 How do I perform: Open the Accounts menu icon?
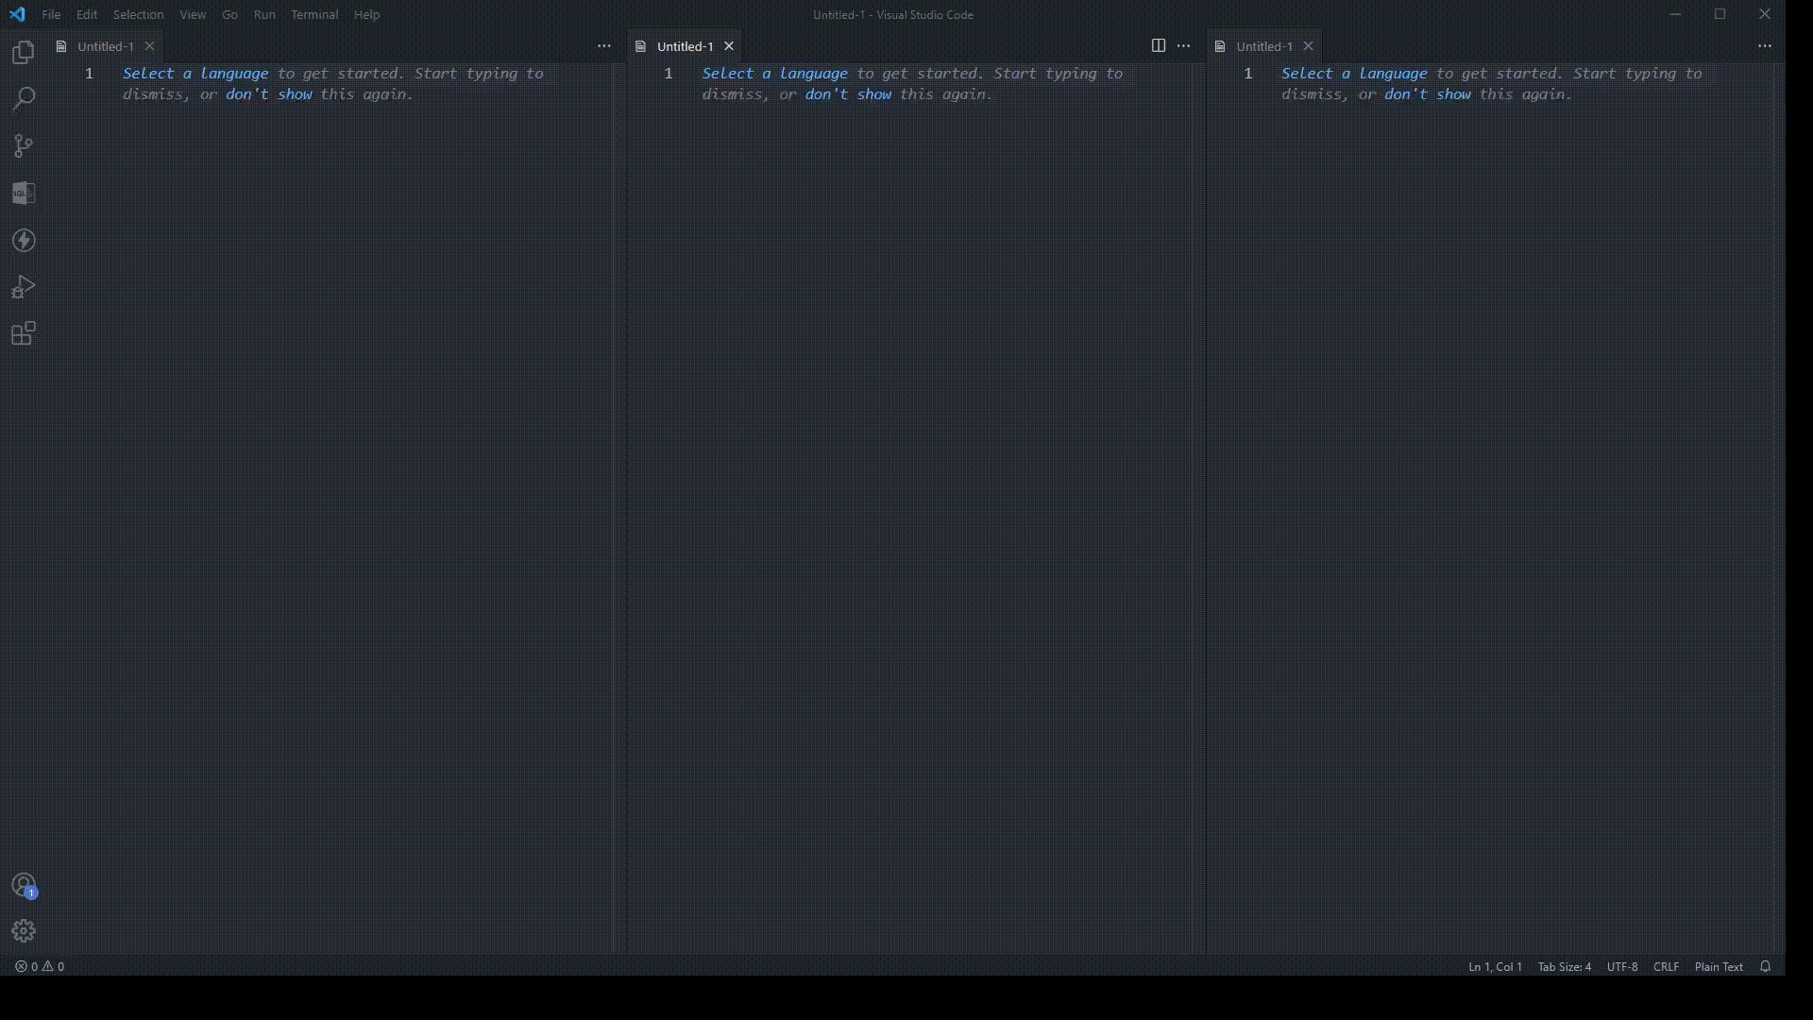pyautogui.click(x=24, y=885)
